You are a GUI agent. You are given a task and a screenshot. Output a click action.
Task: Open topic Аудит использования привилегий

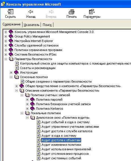point(66,149)
